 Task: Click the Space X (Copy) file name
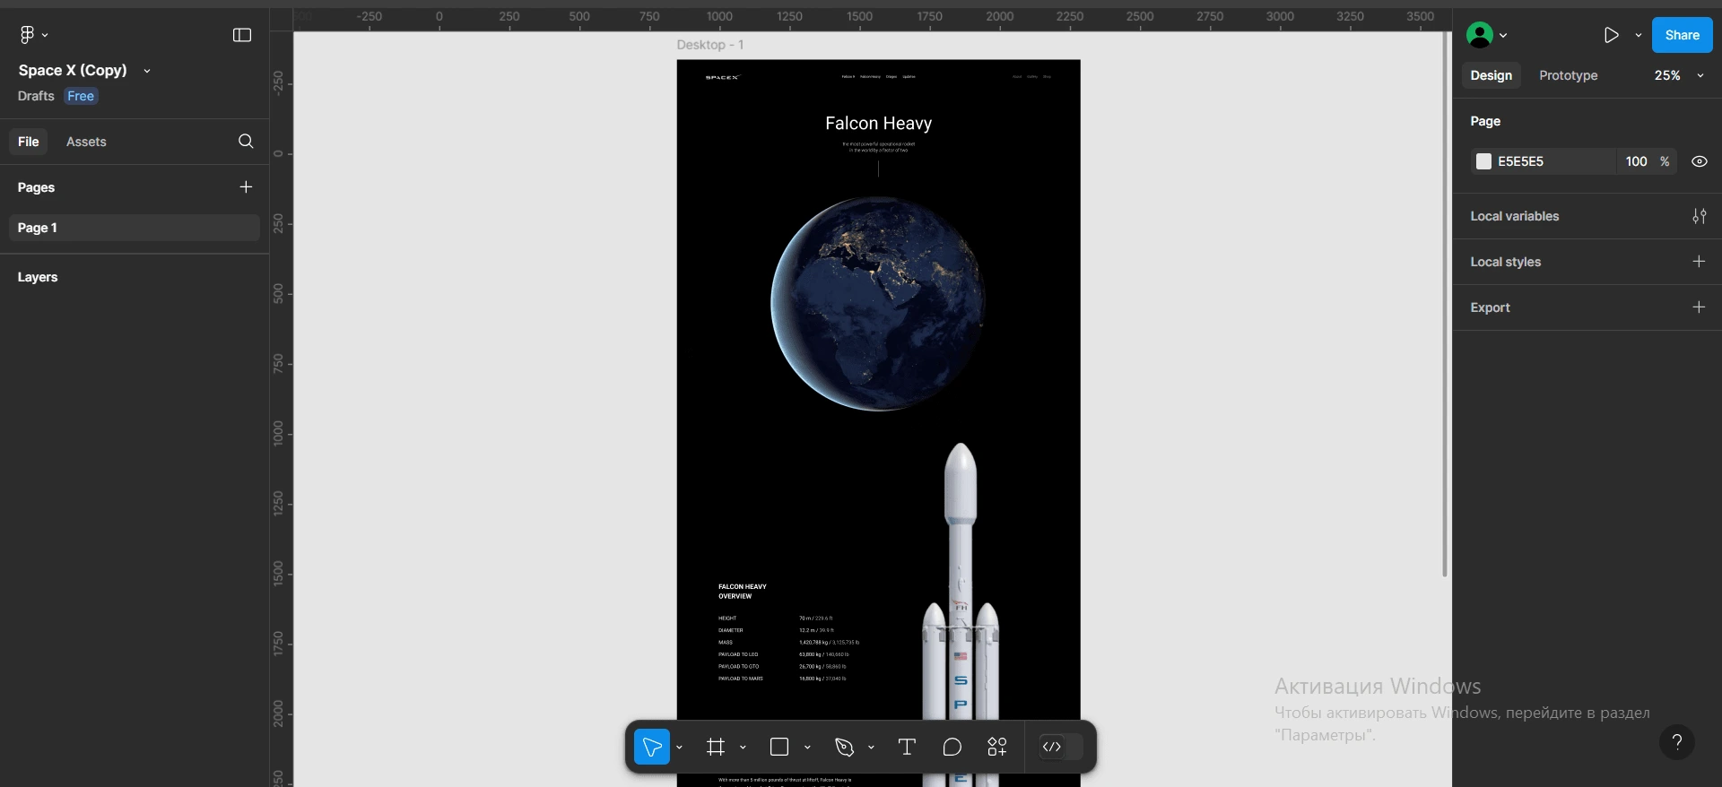[x=73, y=70]
